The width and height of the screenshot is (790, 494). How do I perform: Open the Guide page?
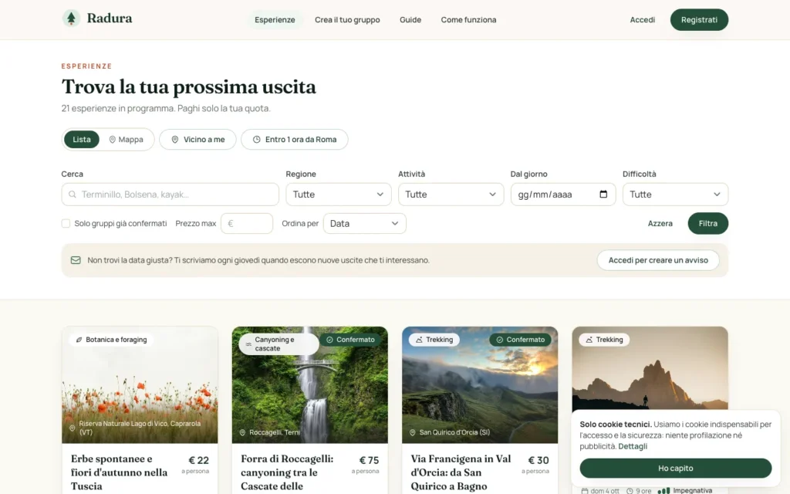(x=410, y=19)
